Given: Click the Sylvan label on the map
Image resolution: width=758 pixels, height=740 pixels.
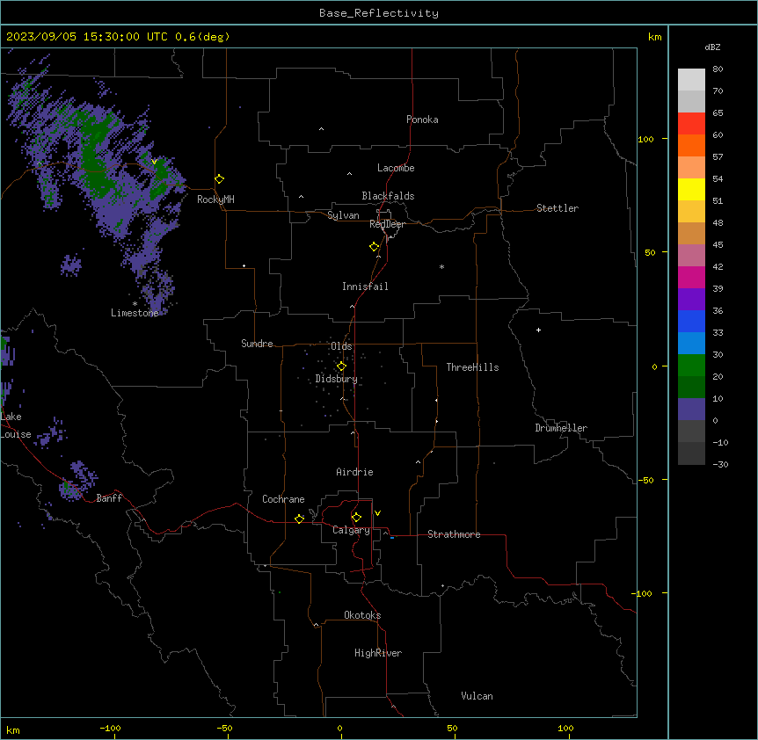Looking at the screenshot, I should click(x=343, y=215).
